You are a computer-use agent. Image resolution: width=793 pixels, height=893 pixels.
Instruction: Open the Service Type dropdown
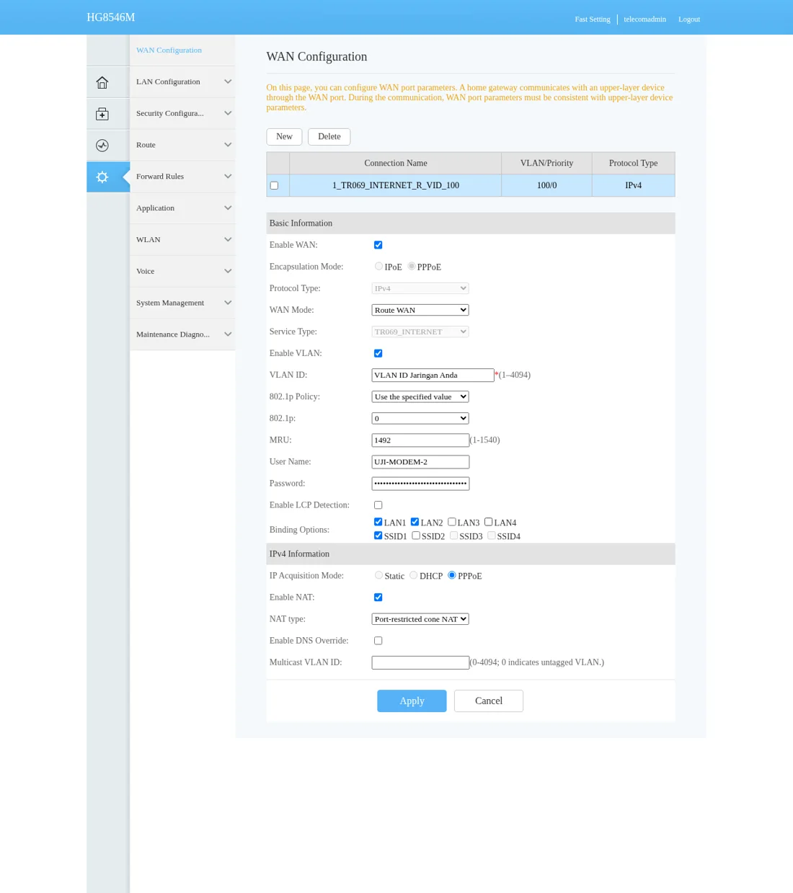click(x=420, y=332)
